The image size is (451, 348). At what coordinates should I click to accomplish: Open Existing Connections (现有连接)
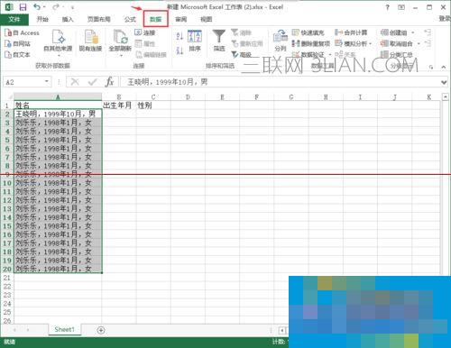point(90,41)
